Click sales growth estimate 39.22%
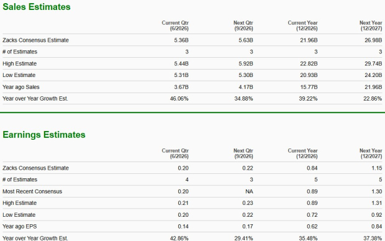 [x=308, y=99]
